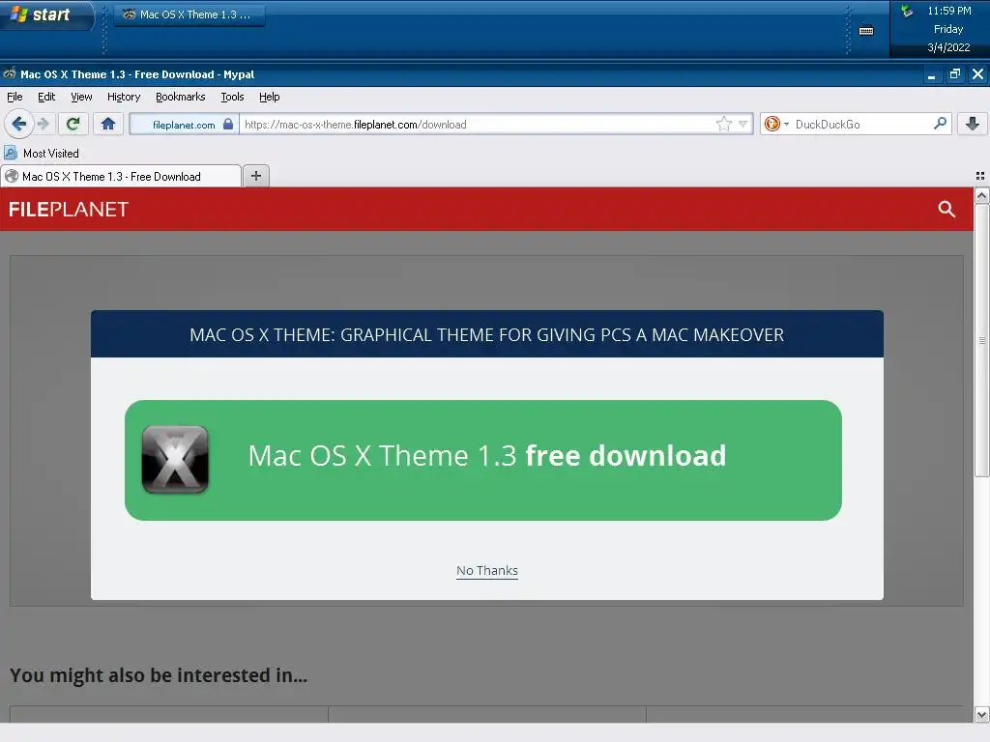Image resolution: width=990 pixels, height=742 pixels.
Task: Click the You might also be interested in heading
Action: point(159,675)
